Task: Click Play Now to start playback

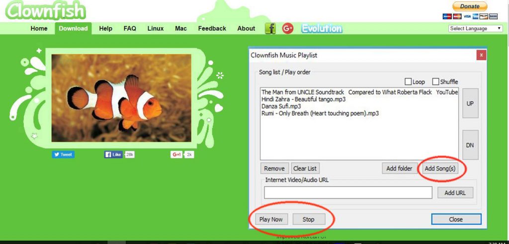Action: (271, 219)
